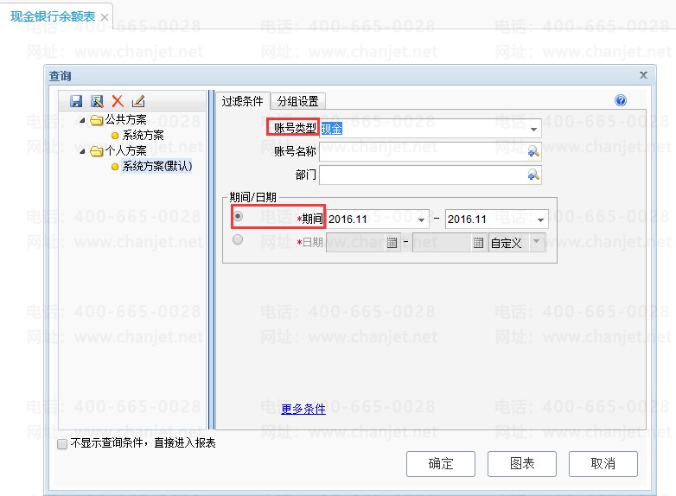Open the blue help question mark icon
676x496 pixels.
tap(621, 100)
